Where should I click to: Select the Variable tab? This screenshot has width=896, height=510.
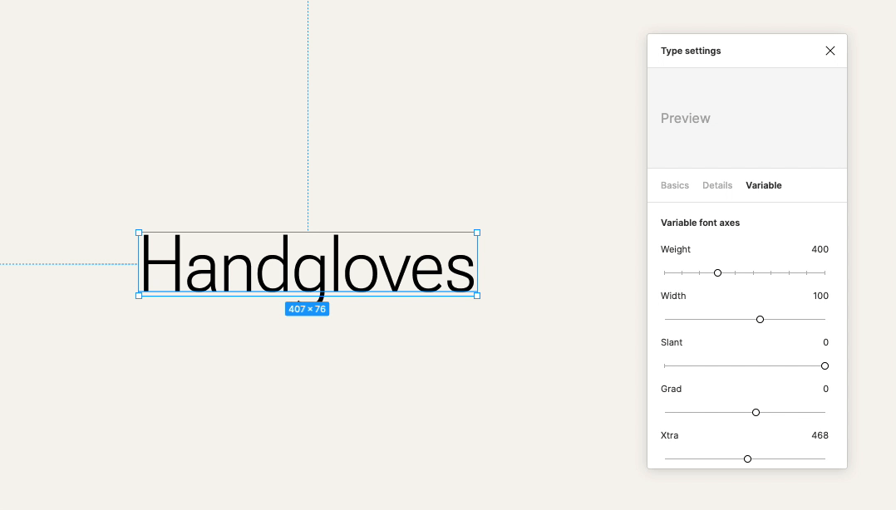click(763, 185)
